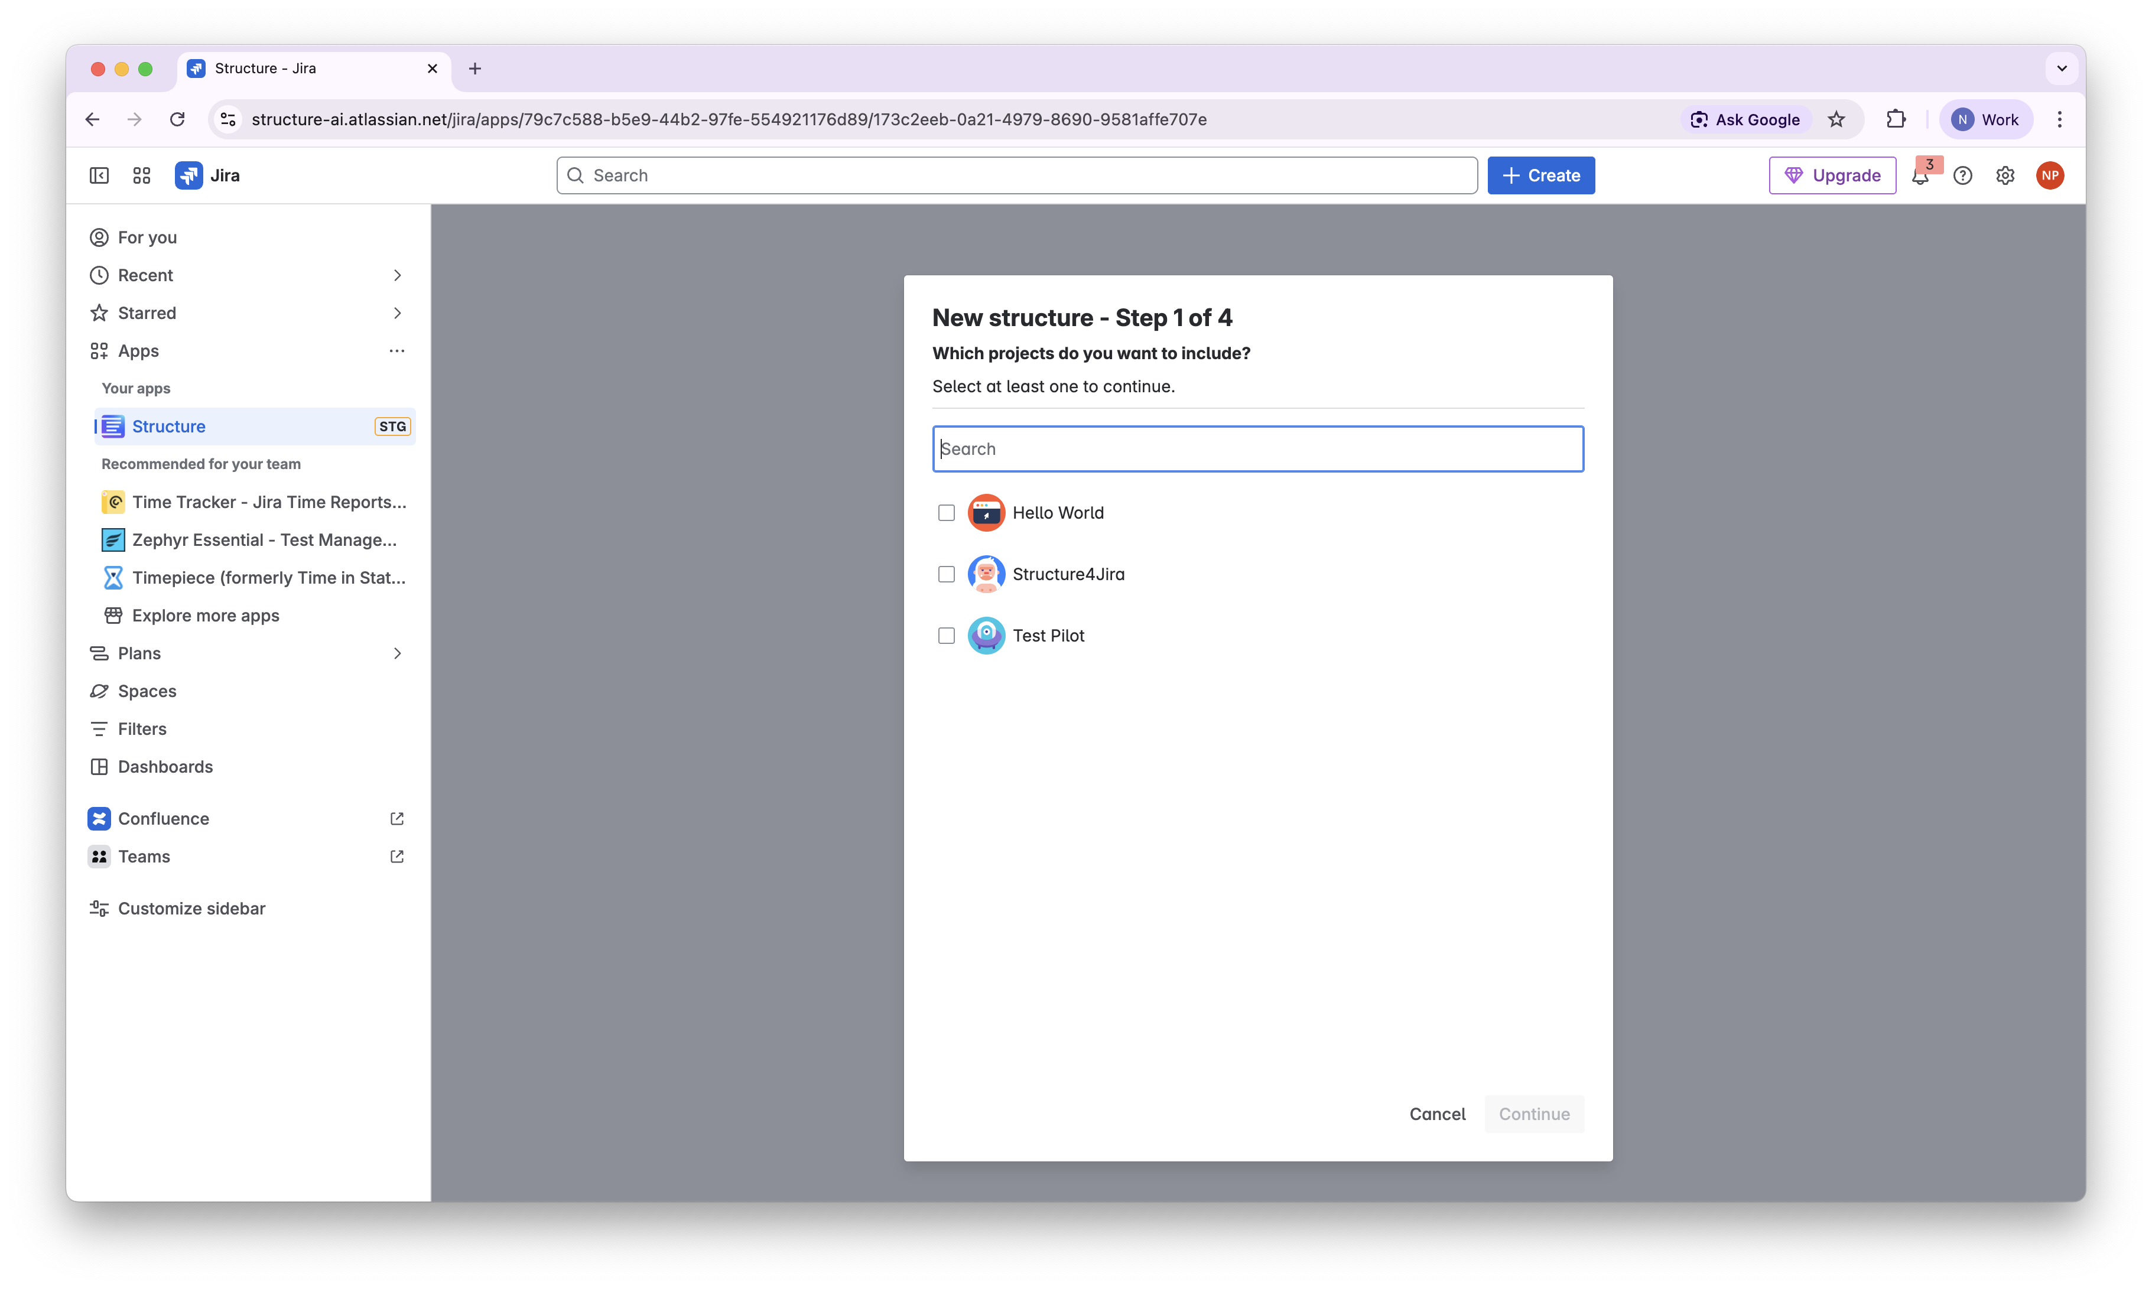The width and height of the screenshot is (2152, 1289).
Task: Expand the Recent sidebar section
Action: 397,275
